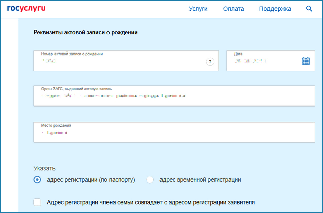Select адрес регистрации (по паспорту) radio
323x213 pixels.
coord(37,180)
